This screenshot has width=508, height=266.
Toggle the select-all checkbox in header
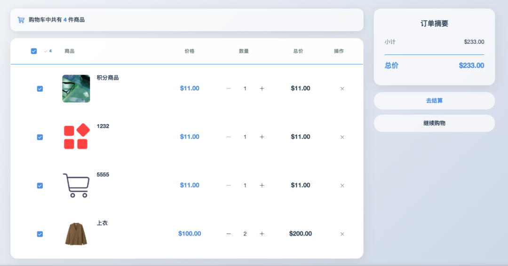(x=34, y=51)
